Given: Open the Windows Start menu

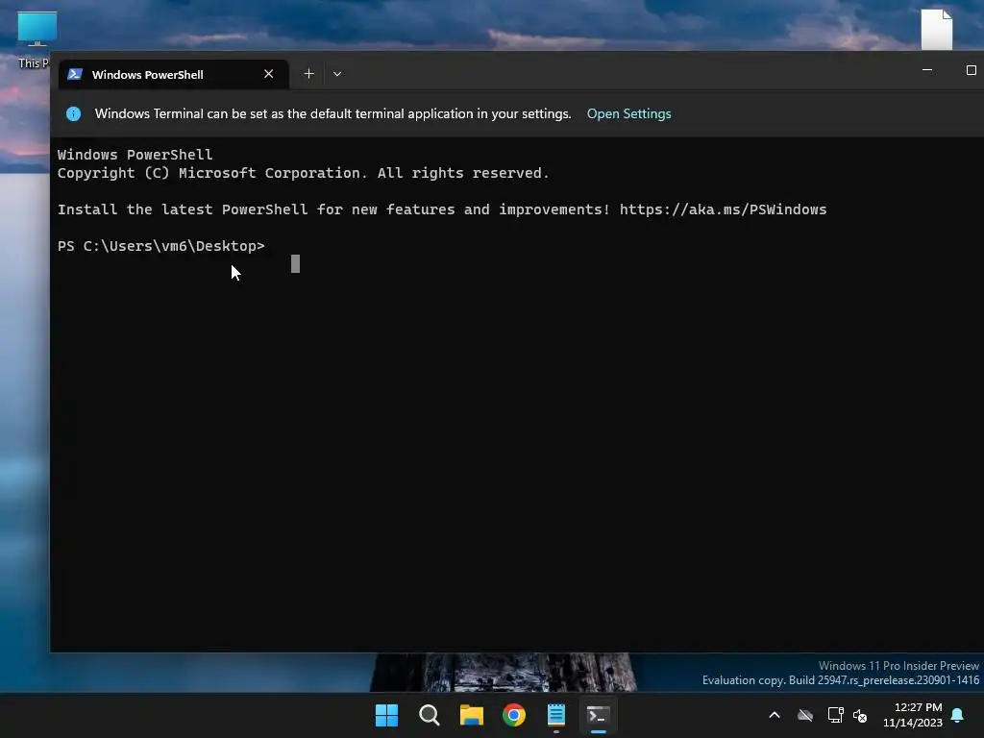Looking at the screenshot, I should (386, 715).
